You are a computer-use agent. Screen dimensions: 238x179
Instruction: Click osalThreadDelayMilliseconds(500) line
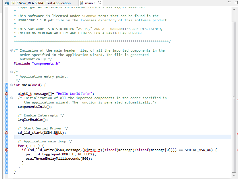pyautogui.click(x=59, y=159)
